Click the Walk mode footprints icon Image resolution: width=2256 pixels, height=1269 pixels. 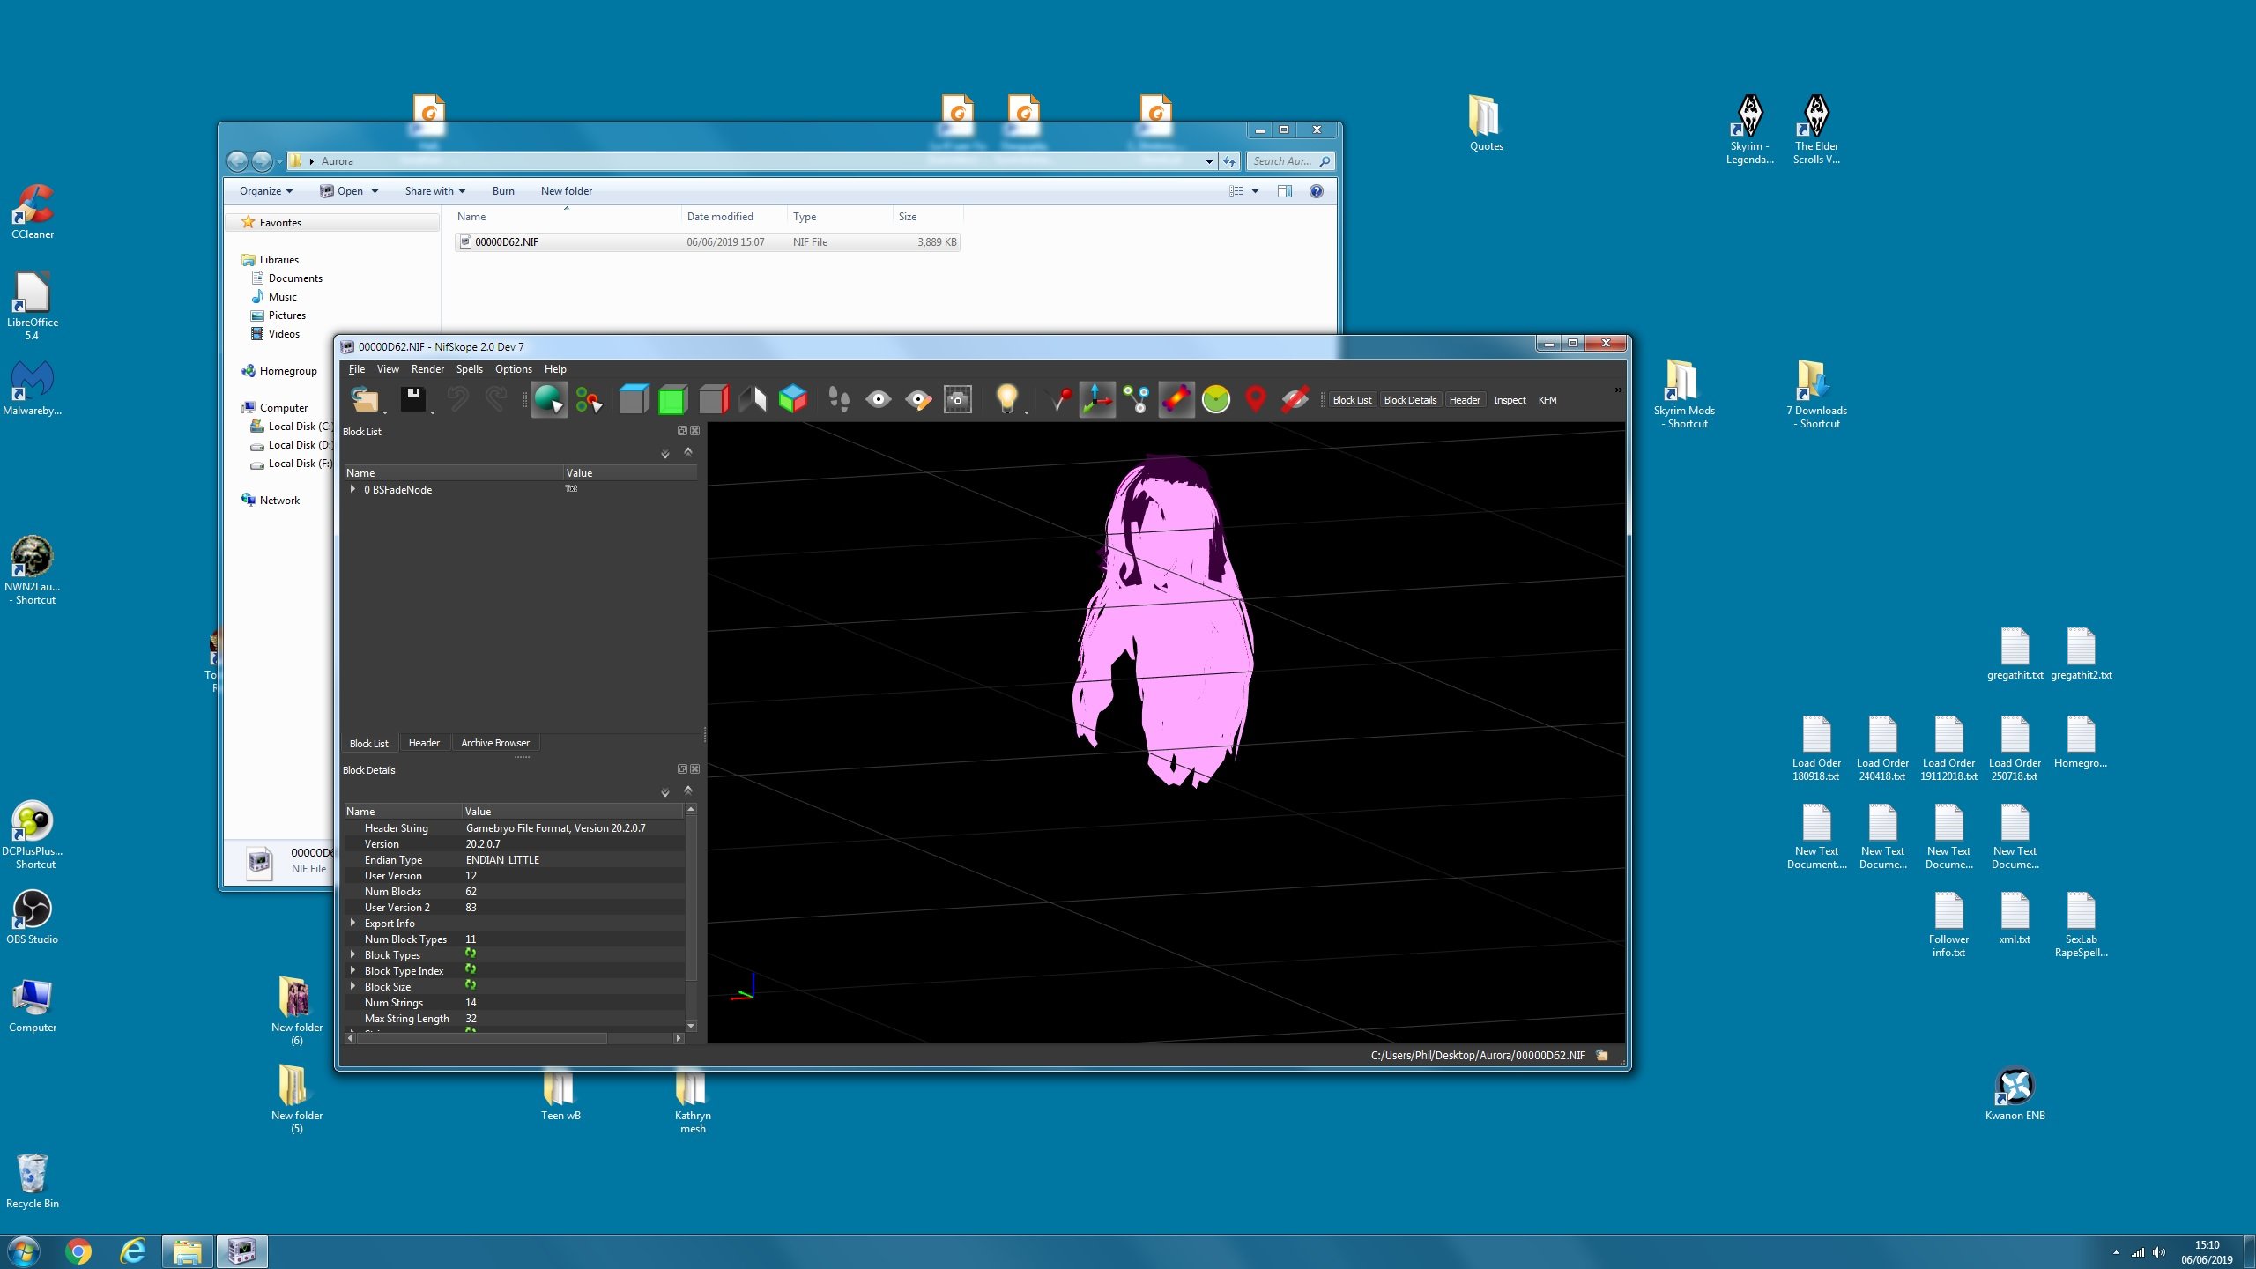(839, 399)
